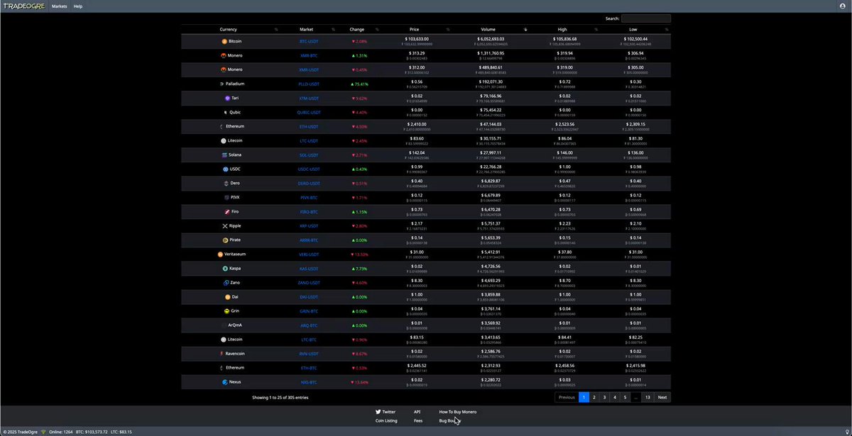Click the ArQmA currency name

point(235,325)
